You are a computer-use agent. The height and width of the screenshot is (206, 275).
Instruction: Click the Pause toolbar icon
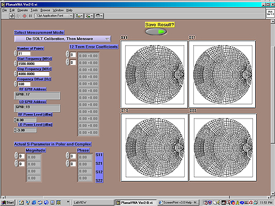31,16
